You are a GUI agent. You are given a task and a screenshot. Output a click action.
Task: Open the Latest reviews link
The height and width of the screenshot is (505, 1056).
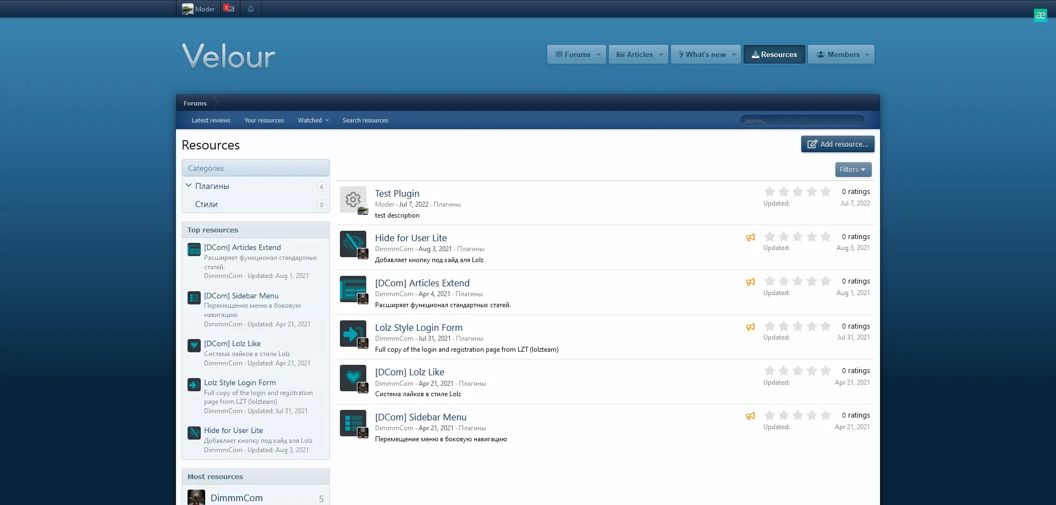211,120
